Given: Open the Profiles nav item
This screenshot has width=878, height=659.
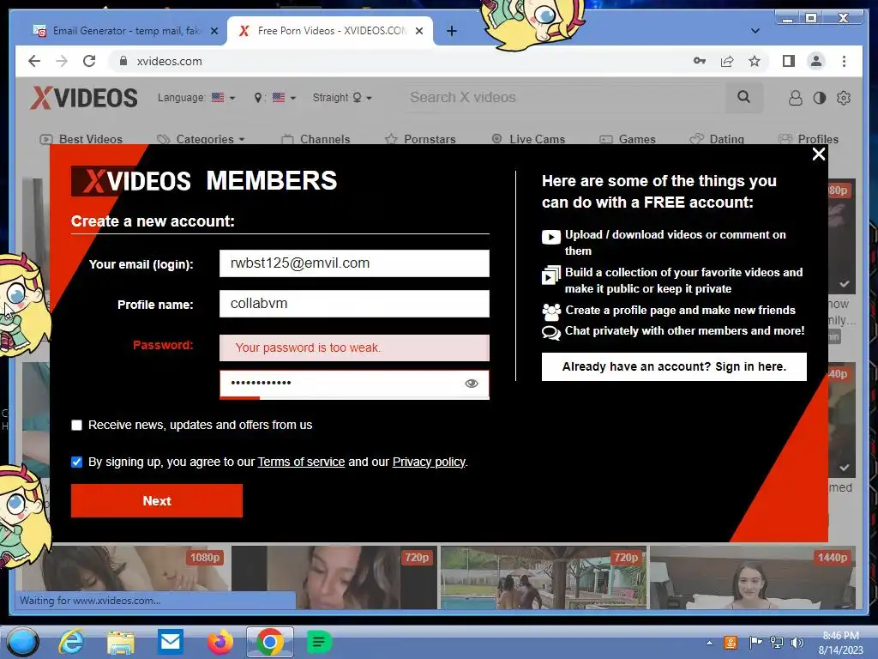Looking at the screenshot, I should pos(808,139).
